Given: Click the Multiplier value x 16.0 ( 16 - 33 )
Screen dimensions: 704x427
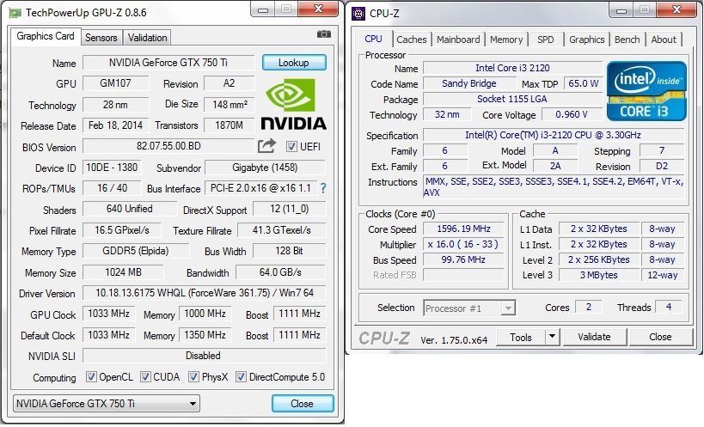Looking at the screenshot, I should [463, 245].
